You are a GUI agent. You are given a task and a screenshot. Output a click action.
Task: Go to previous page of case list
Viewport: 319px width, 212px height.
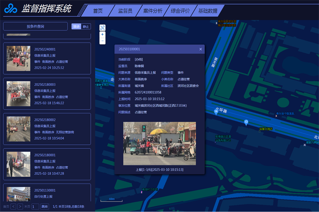13,207
